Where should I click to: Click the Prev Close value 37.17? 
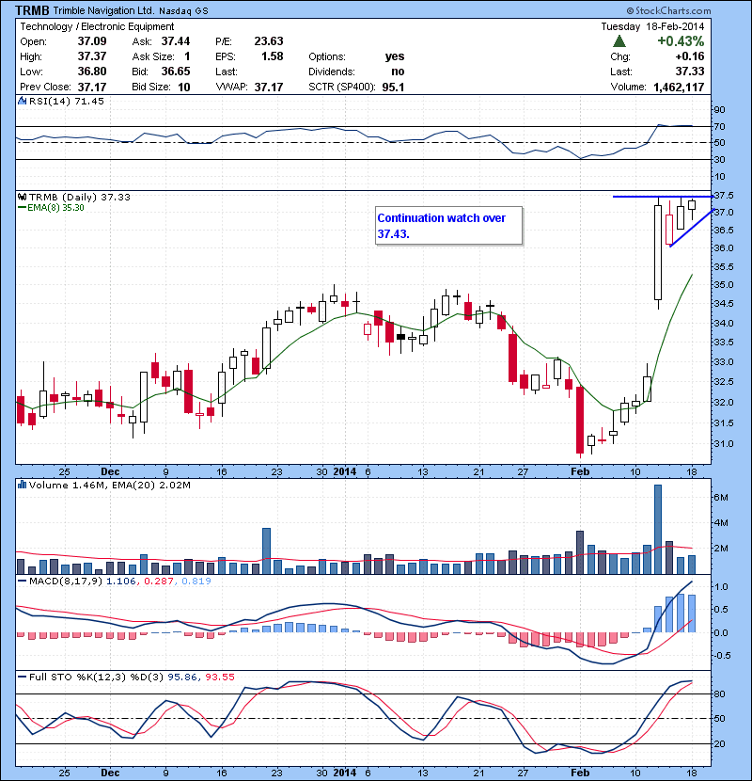click(x=92, y=88)
